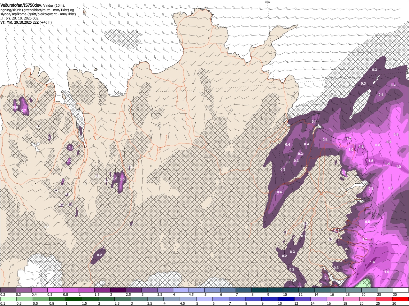
Task: Select the upper legend swatch labeled 14
Action: [x=322, y=290]
